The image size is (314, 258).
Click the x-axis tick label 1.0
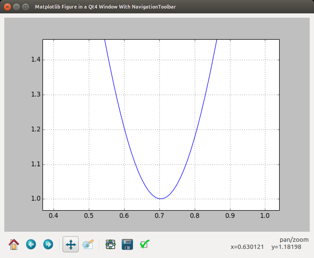click(265, 215)
